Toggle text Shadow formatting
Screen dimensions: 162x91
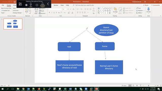pos(56,13)
